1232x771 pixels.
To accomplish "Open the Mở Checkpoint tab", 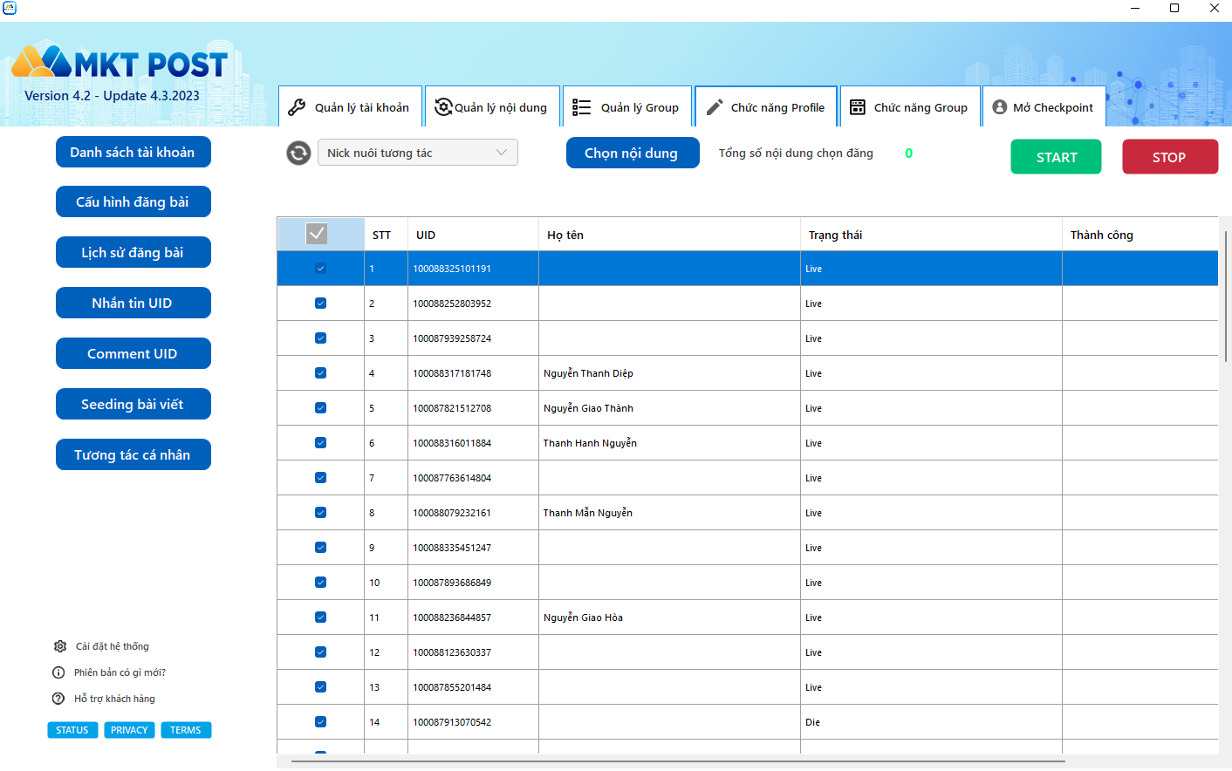I will coord(1044,106).
